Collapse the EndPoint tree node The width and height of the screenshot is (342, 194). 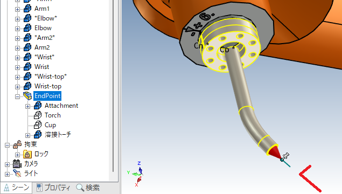[17, 96]
